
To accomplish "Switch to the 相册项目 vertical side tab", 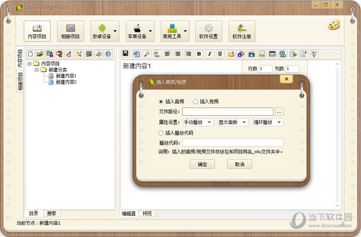I will coord(20,81).
